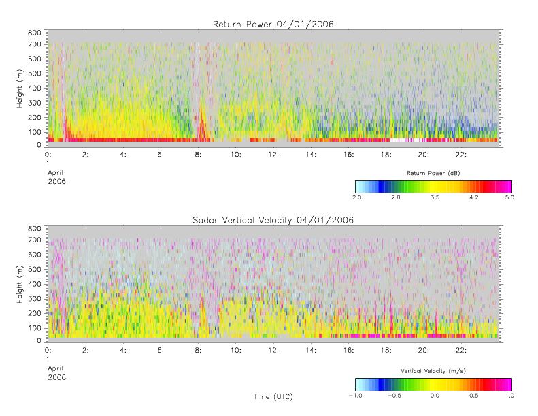
Task: Click the "4.2" tick on Return Power colorbar
Action: tap(474, 197)
